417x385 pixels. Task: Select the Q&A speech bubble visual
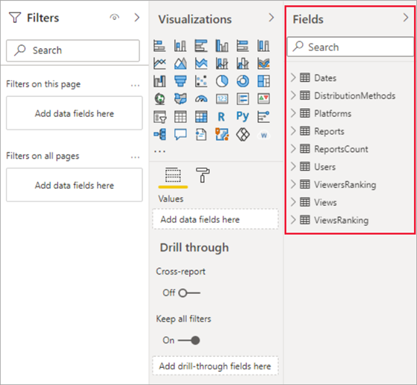coord(180,135)
